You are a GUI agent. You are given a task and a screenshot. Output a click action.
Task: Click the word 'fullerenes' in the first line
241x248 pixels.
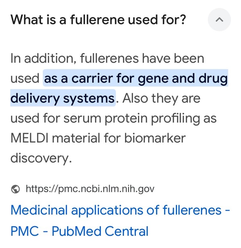click(x=110, y=58)
